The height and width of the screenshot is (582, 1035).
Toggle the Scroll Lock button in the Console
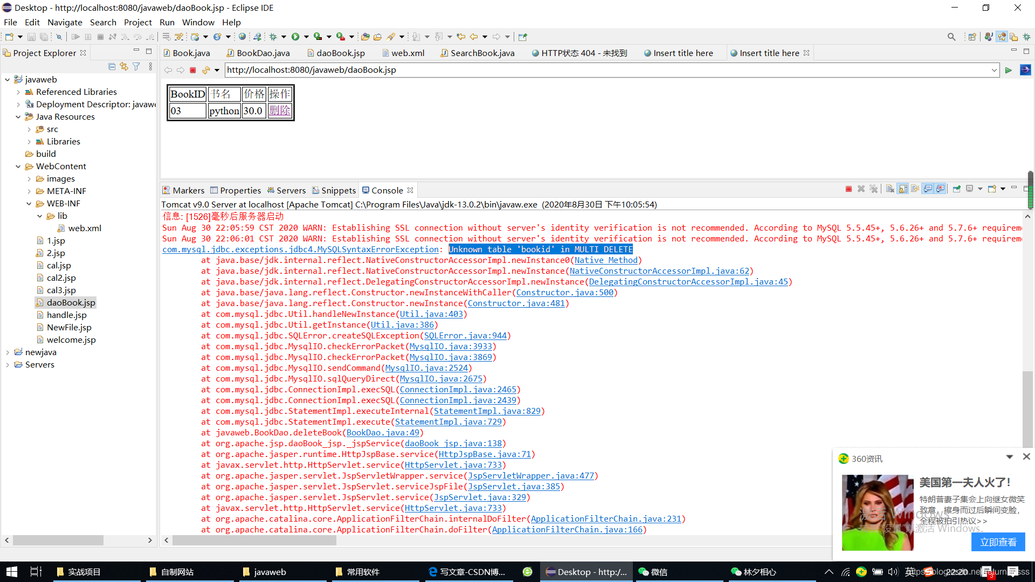(x=903, y=189)
